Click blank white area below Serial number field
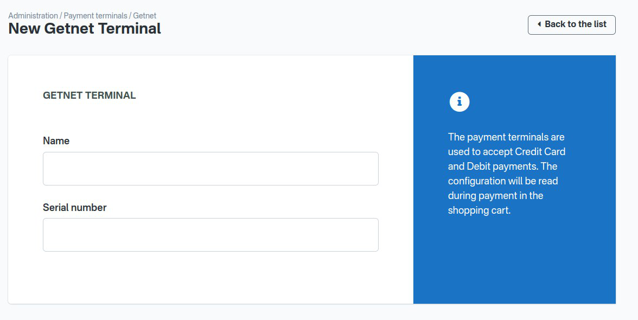Screen dimensions: 638x320 coord(210,277)
